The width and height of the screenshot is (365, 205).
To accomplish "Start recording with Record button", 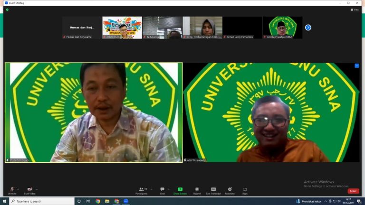I will [197, 191].
